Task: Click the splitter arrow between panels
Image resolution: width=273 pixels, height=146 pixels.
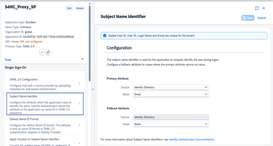Action: tap(93, 90)
